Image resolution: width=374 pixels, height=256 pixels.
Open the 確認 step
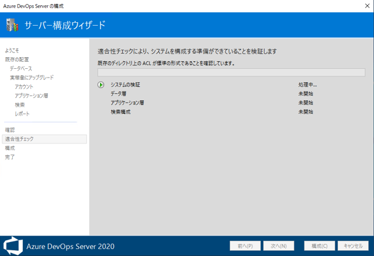point(10,130)
